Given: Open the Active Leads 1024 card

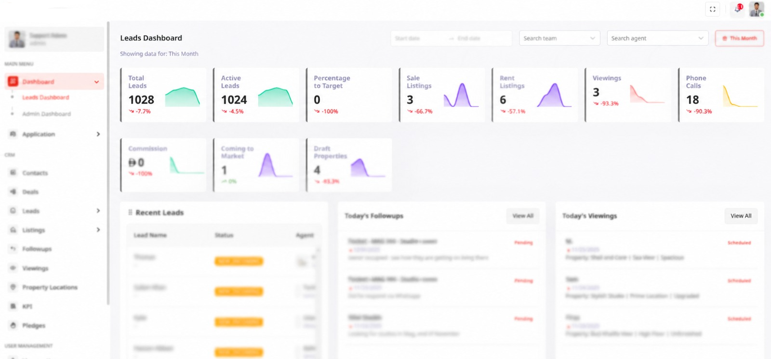Looking at the screenshot, I should [256, 95].
